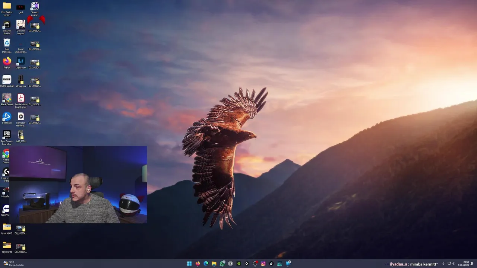Launch Stream Avatars shortcut

point(35,9)
